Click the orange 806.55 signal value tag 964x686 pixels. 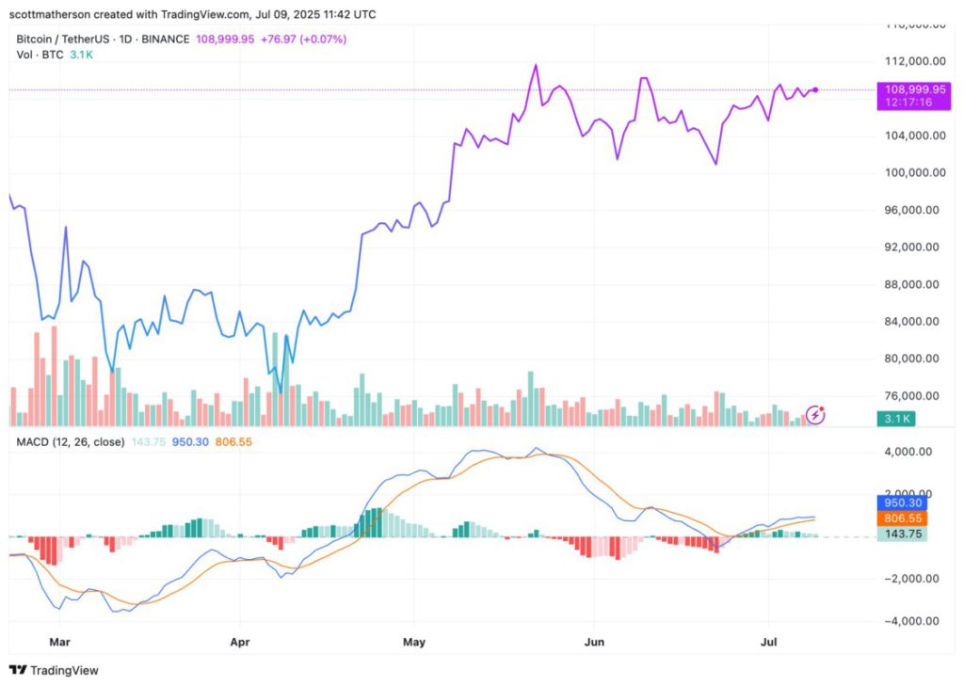point(902,518)
